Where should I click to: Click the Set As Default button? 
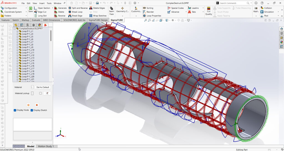[43, 87]
